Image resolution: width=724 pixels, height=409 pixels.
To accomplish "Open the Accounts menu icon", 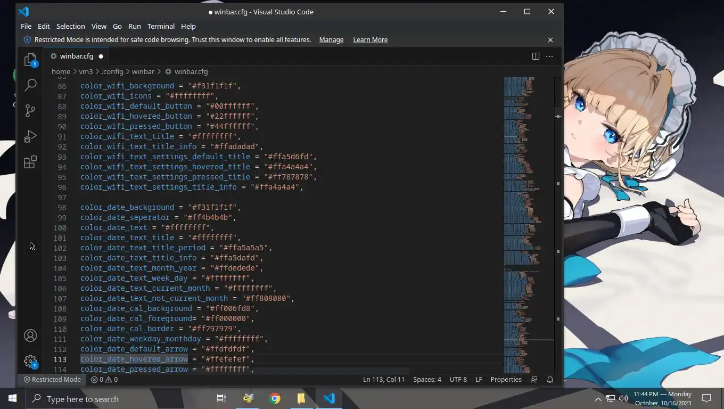I will click(30, 336).
